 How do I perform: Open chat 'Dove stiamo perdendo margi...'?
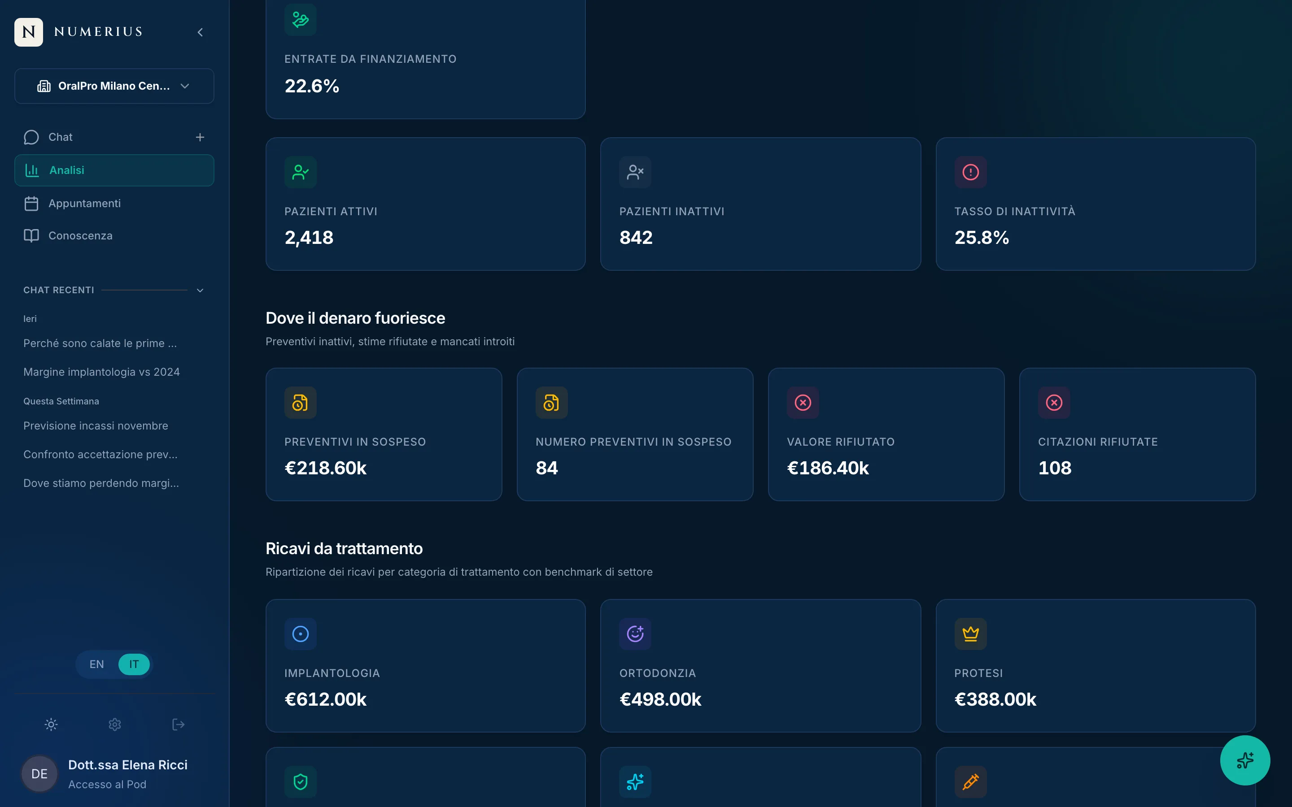(101, 483)
